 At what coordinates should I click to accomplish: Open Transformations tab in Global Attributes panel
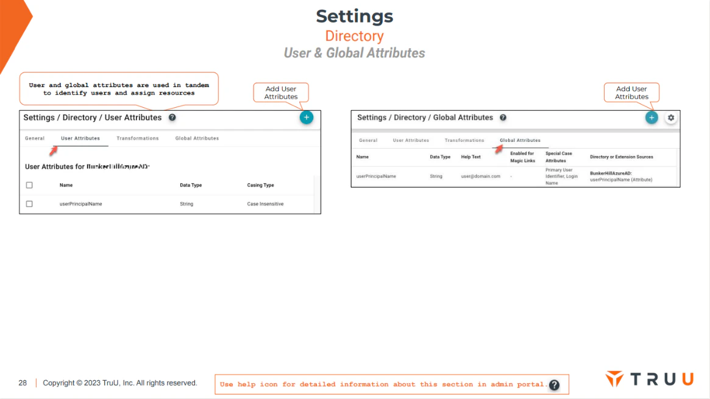(x=464, y=140)
